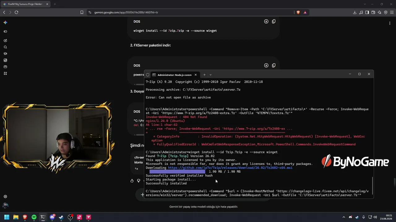396x222 pixels.
Task: Open Brave Rewards triangle icon in address bar
Action: (305, 12)
